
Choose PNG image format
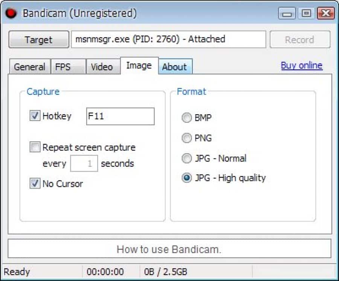point(186,138)
